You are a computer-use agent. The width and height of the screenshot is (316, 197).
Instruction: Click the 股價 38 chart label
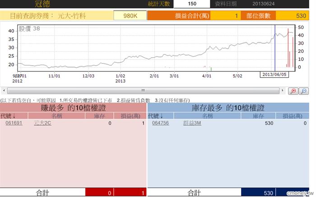click(x=29, y=28)
